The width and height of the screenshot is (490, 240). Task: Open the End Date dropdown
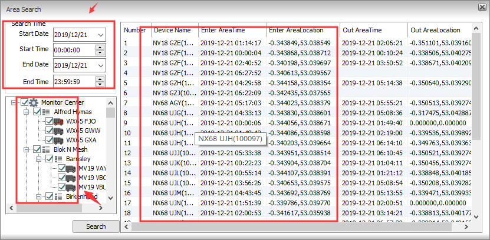click(x=101, y=66)
